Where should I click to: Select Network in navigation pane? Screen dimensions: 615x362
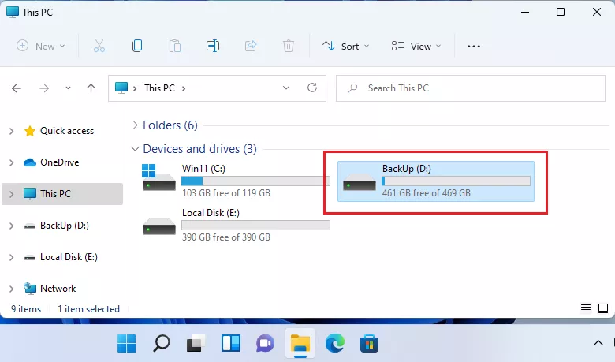tap(58, 289)
